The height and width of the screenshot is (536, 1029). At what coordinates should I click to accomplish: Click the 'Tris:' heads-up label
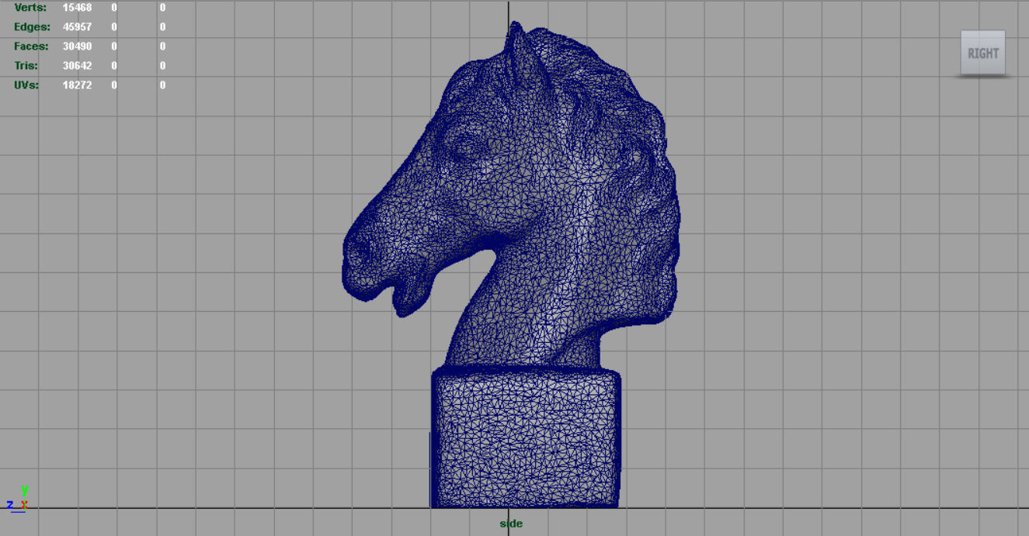26,66
